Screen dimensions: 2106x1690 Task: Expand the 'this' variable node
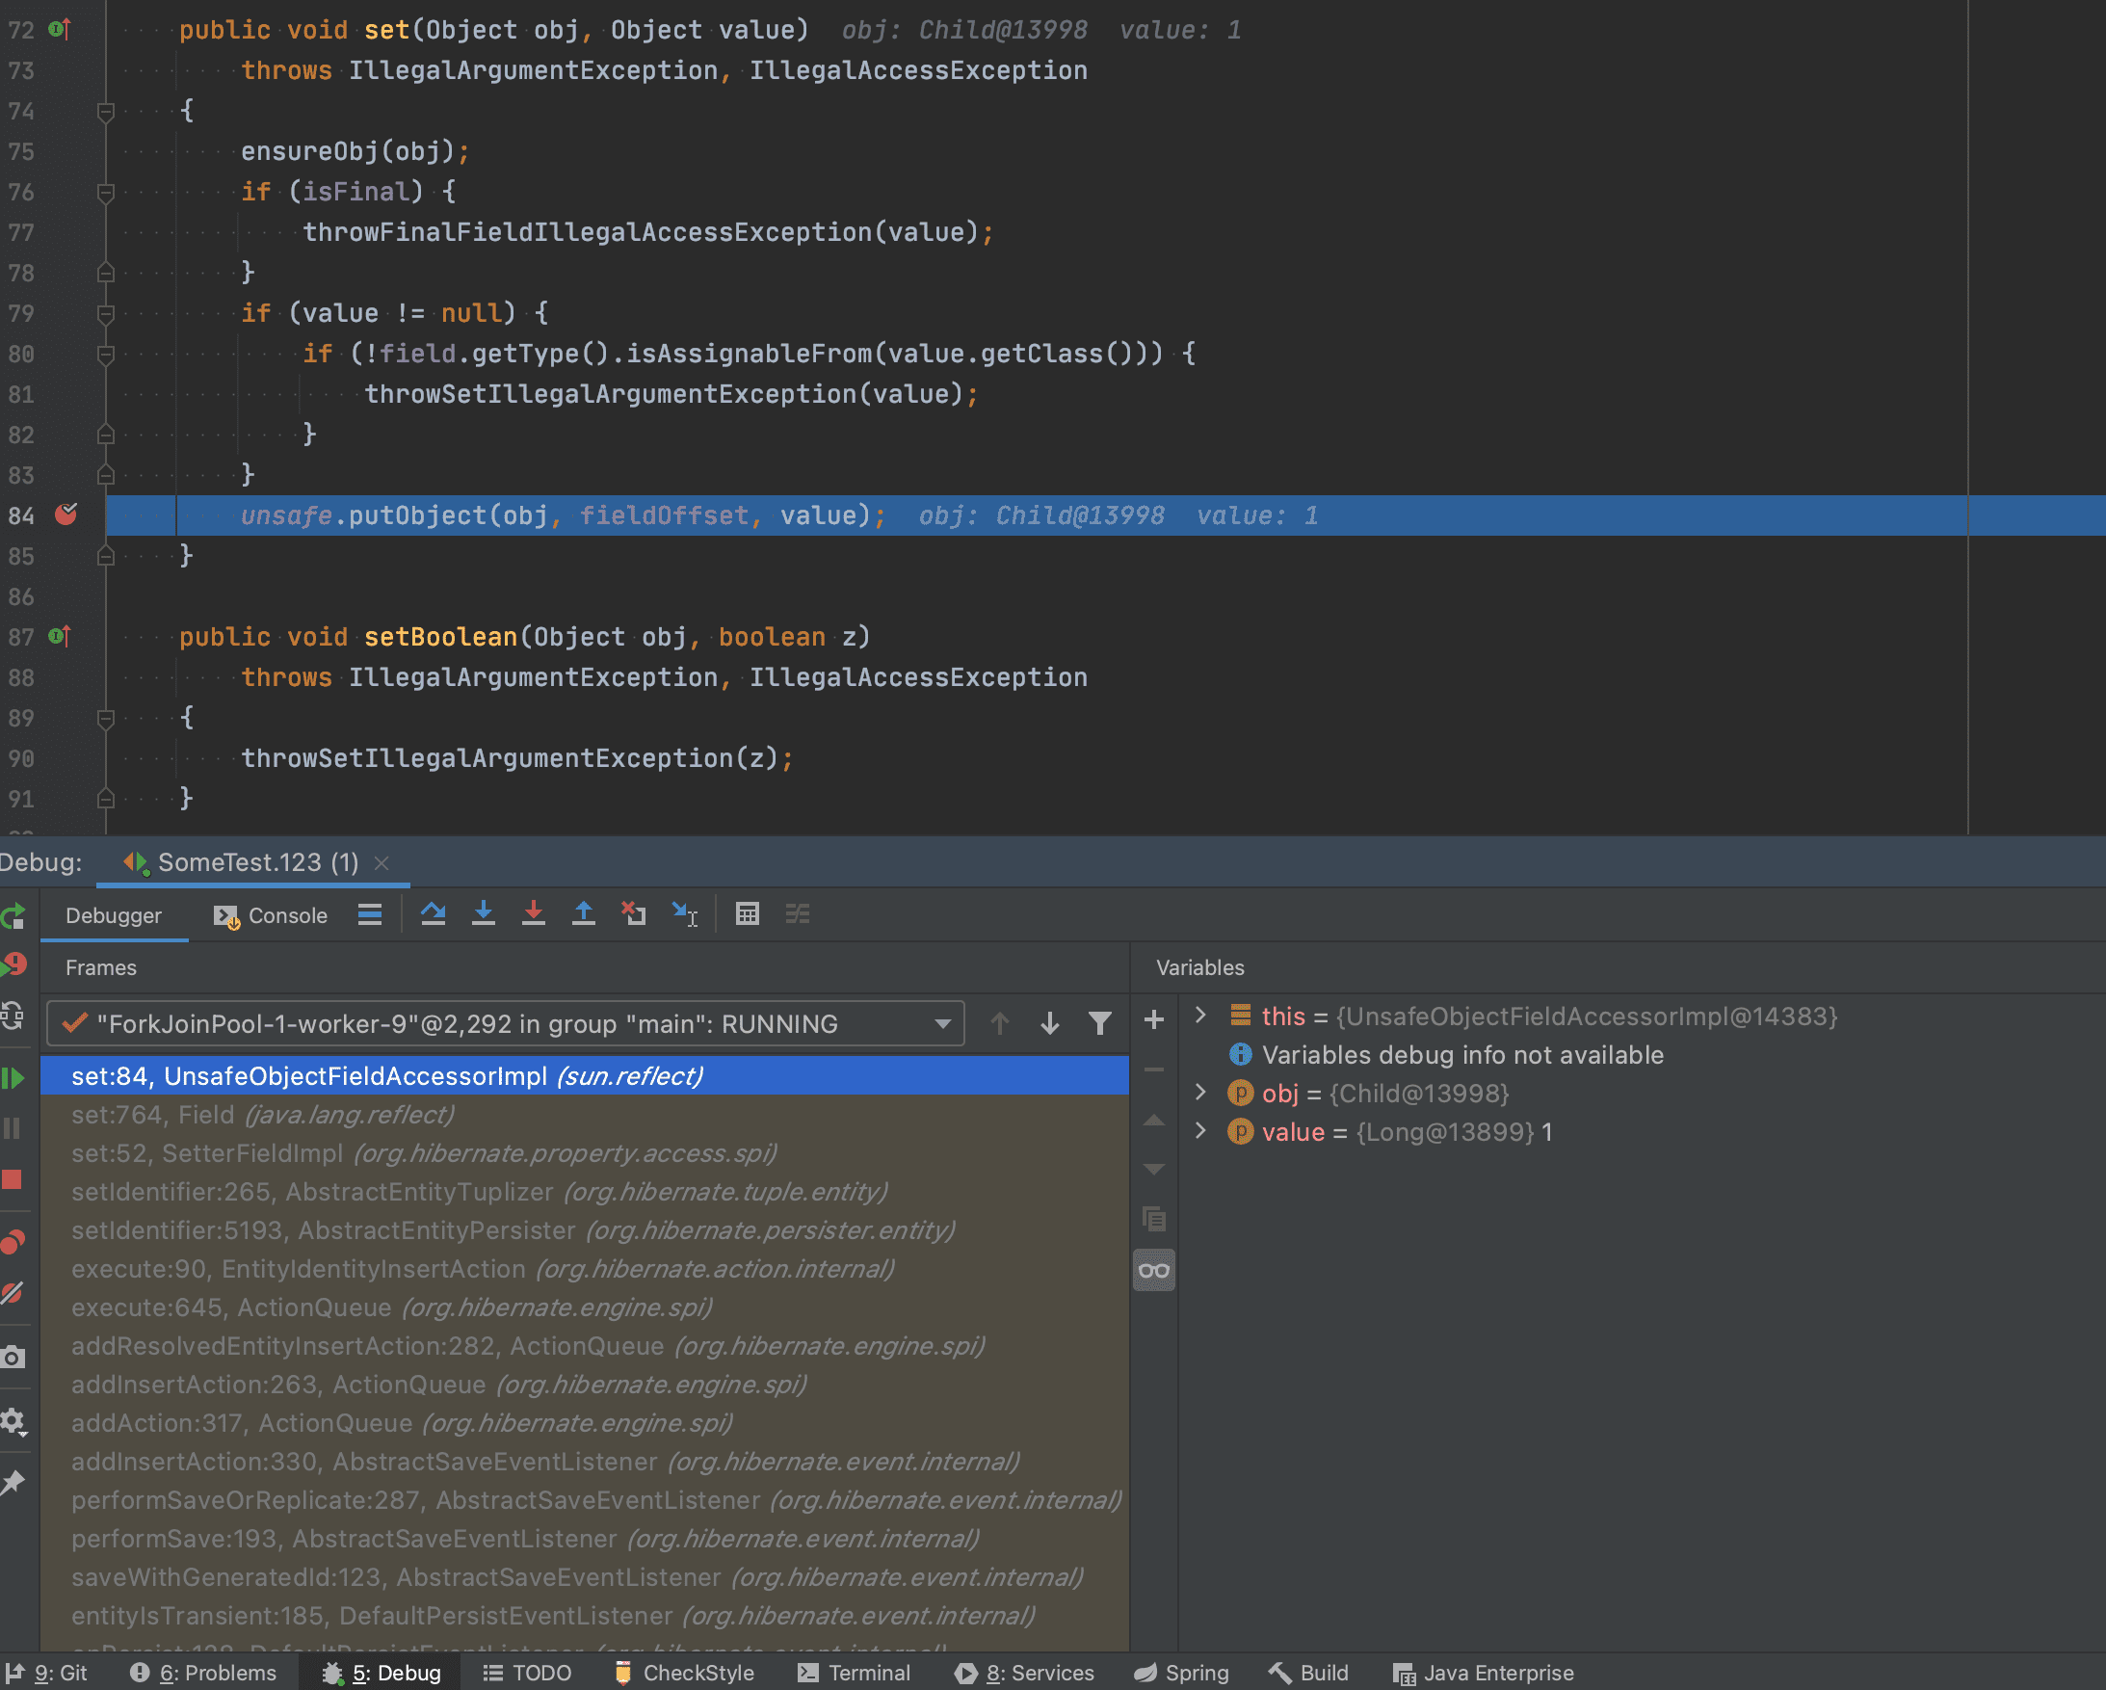click(1200, 1016)
